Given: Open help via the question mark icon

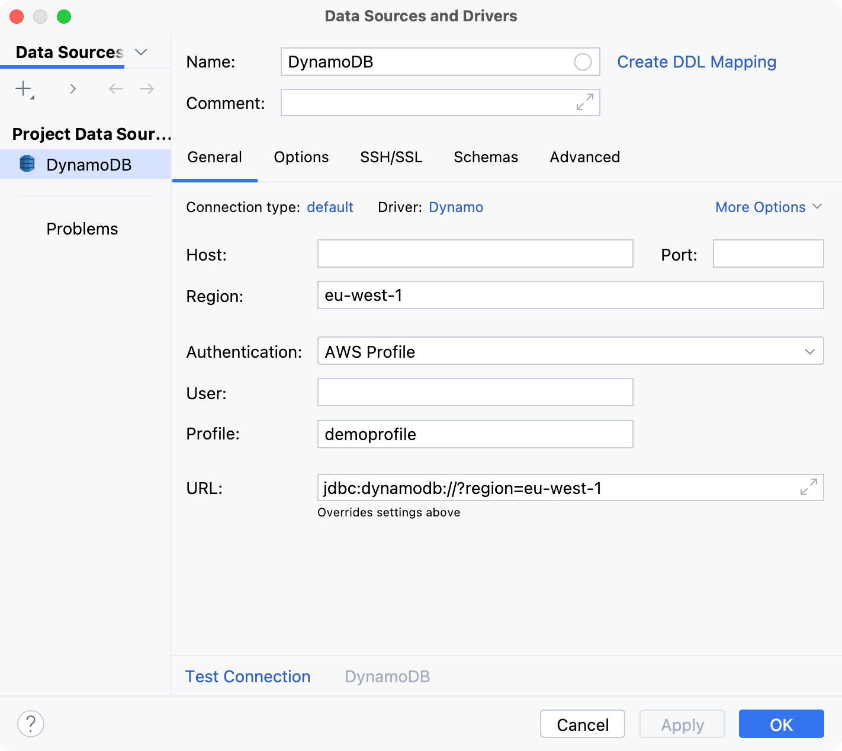Looking at the screenshot, I should coord(31,724).
